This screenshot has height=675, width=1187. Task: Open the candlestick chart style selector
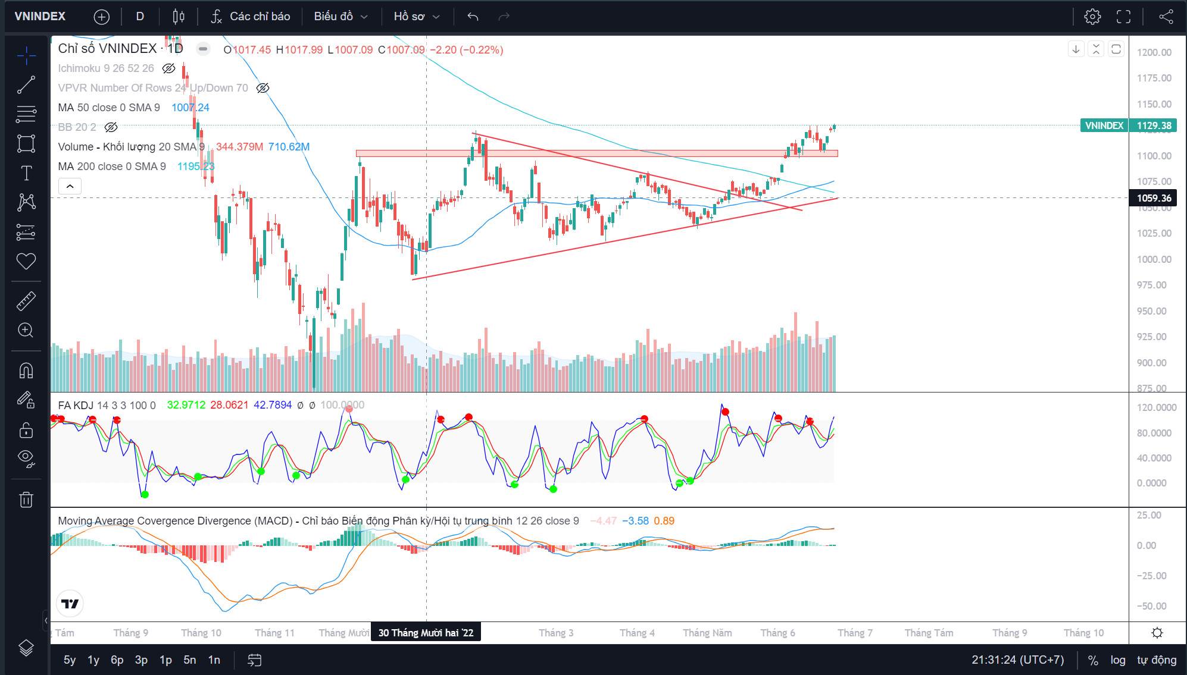coord(179,17)
